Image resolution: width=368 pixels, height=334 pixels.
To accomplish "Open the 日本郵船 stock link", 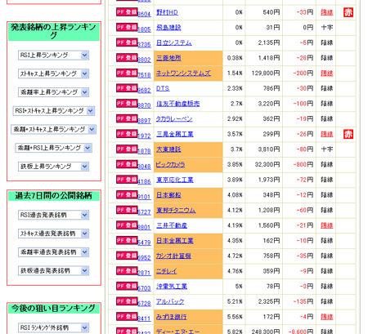I will coord(168,195).
